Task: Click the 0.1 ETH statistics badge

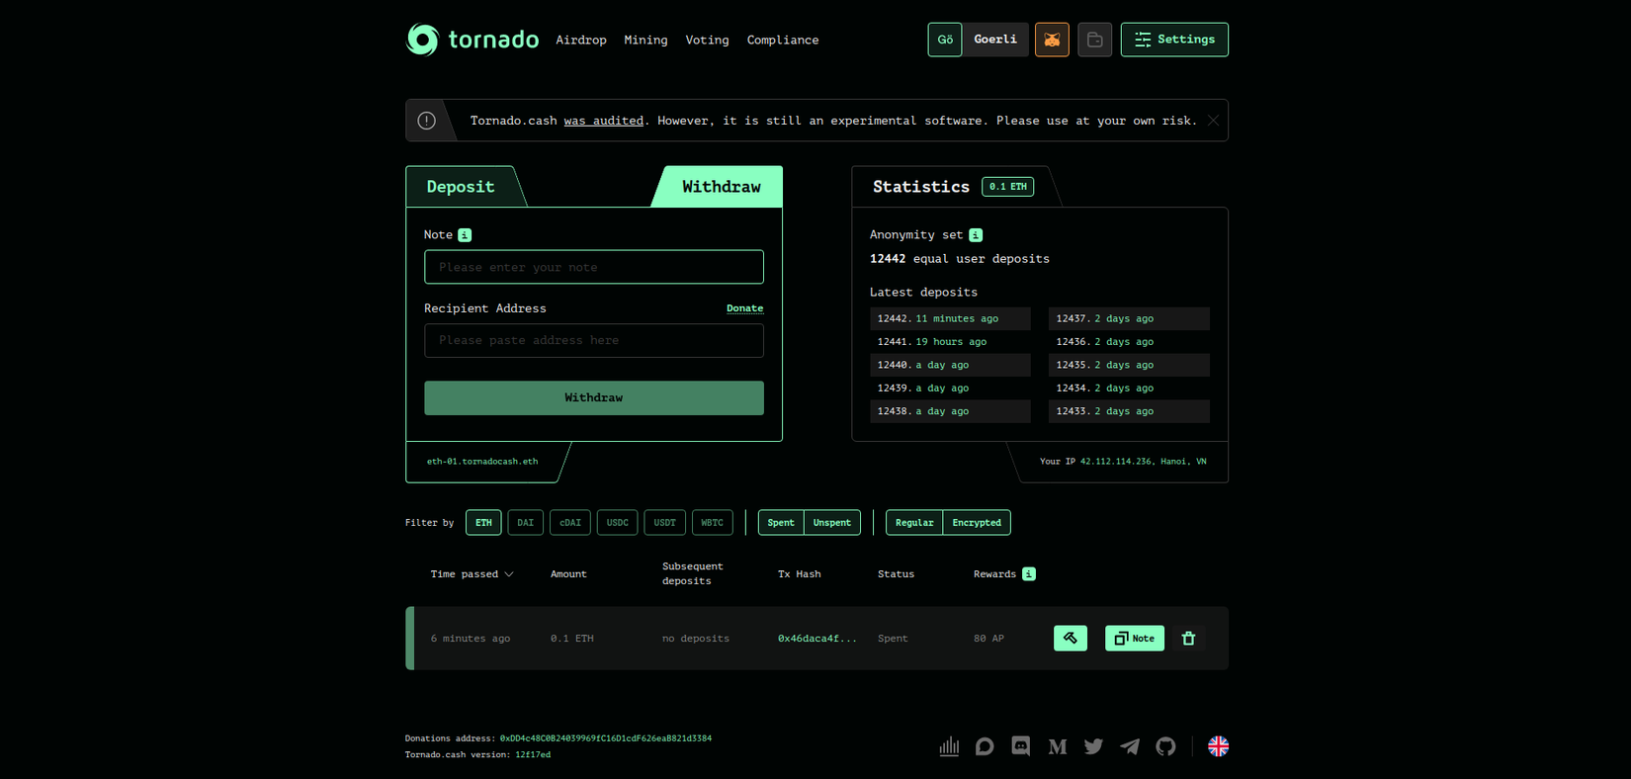Action: [x=1008, y=187]
